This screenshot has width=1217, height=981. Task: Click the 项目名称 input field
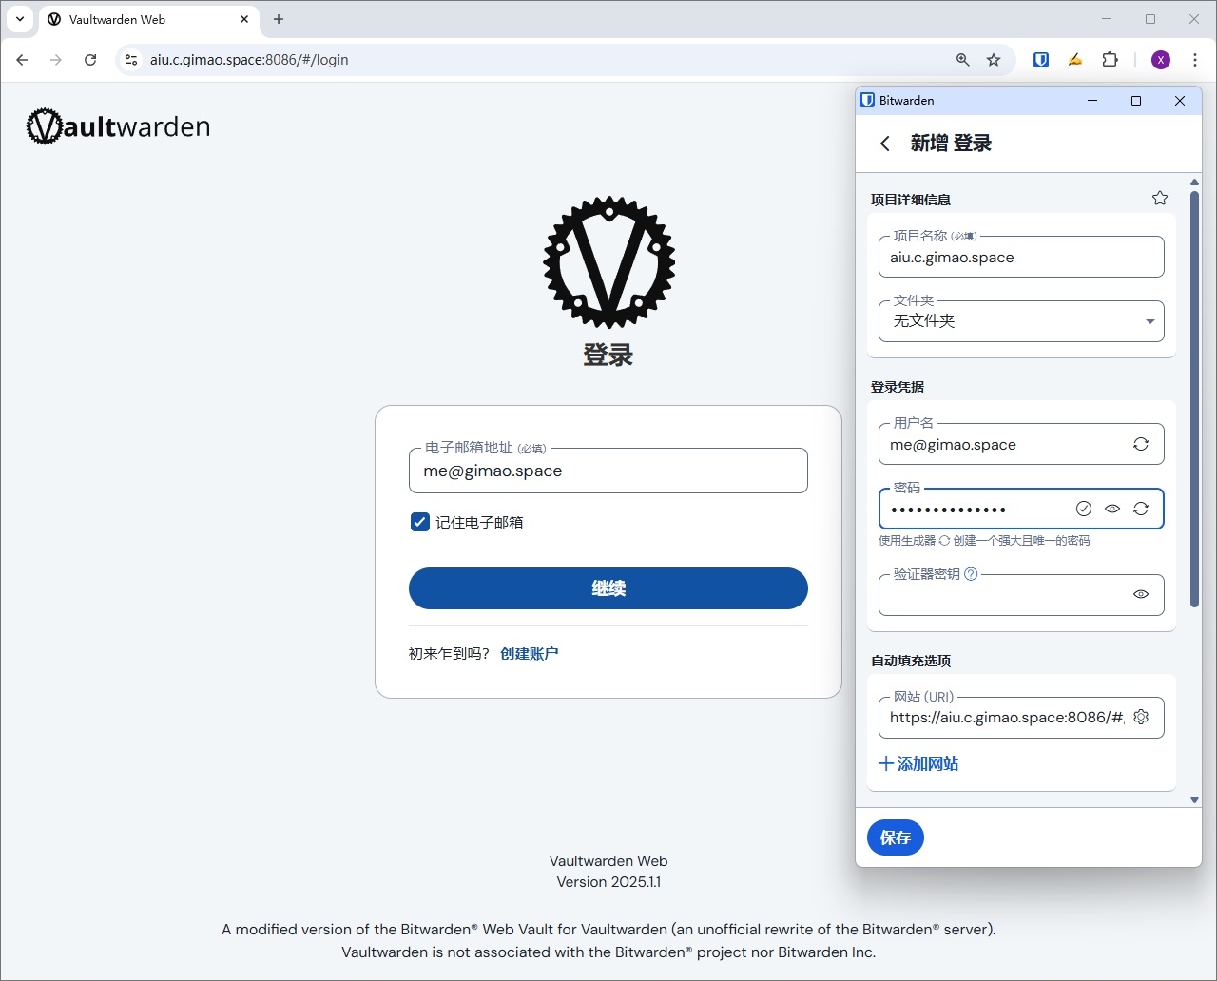click(x=1021, y=257)
